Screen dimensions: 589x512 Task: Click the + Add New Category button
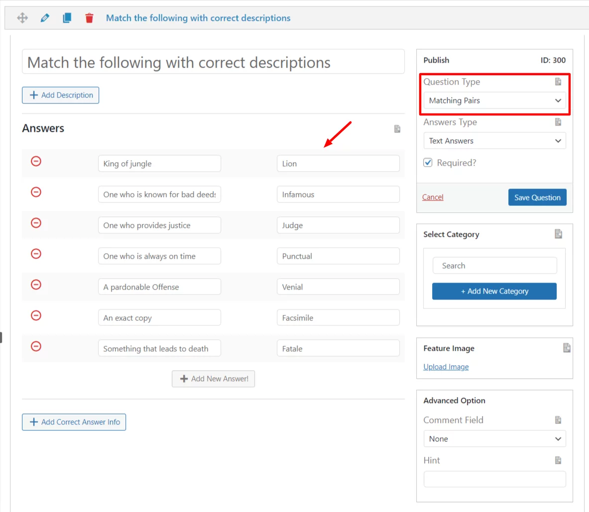[494, 291]
